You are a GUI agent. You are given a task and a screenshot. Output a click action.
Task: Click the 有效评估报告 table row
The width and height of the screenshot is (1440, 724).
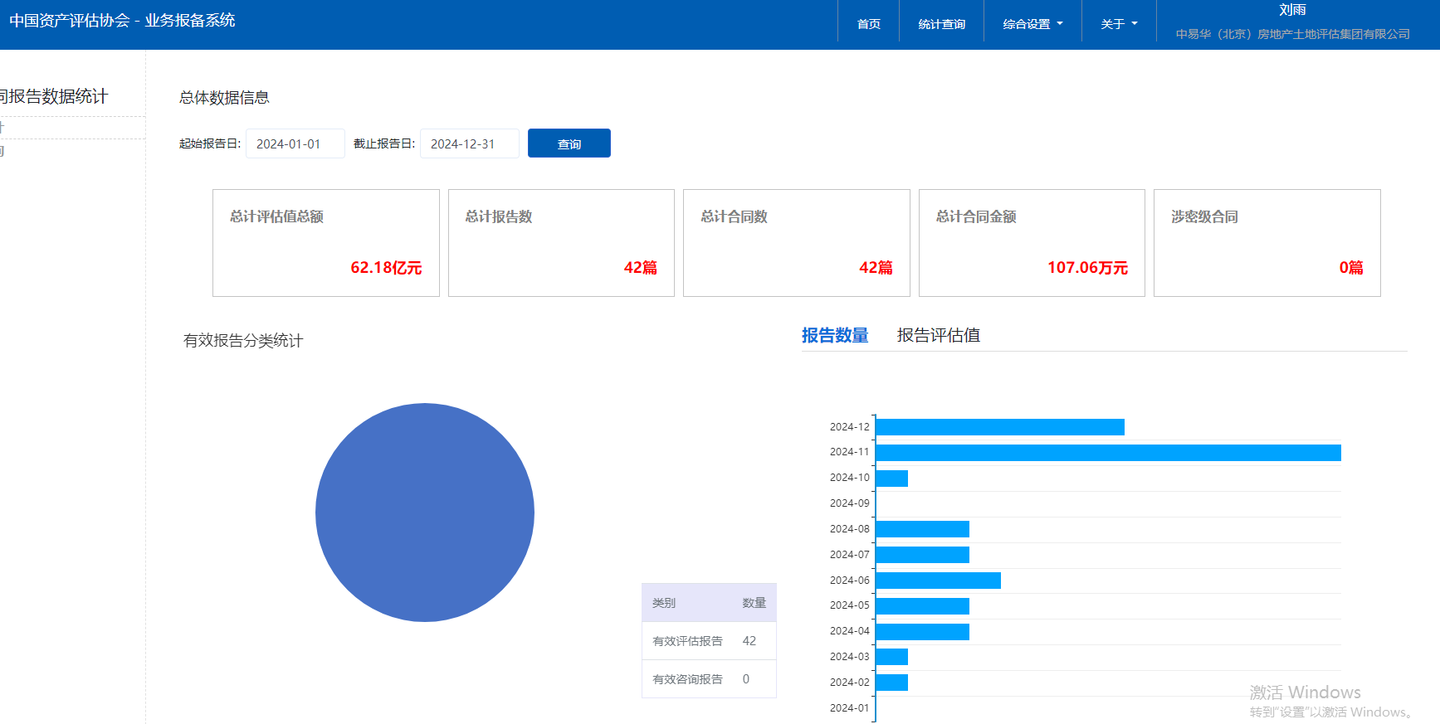tap(708, 641)
